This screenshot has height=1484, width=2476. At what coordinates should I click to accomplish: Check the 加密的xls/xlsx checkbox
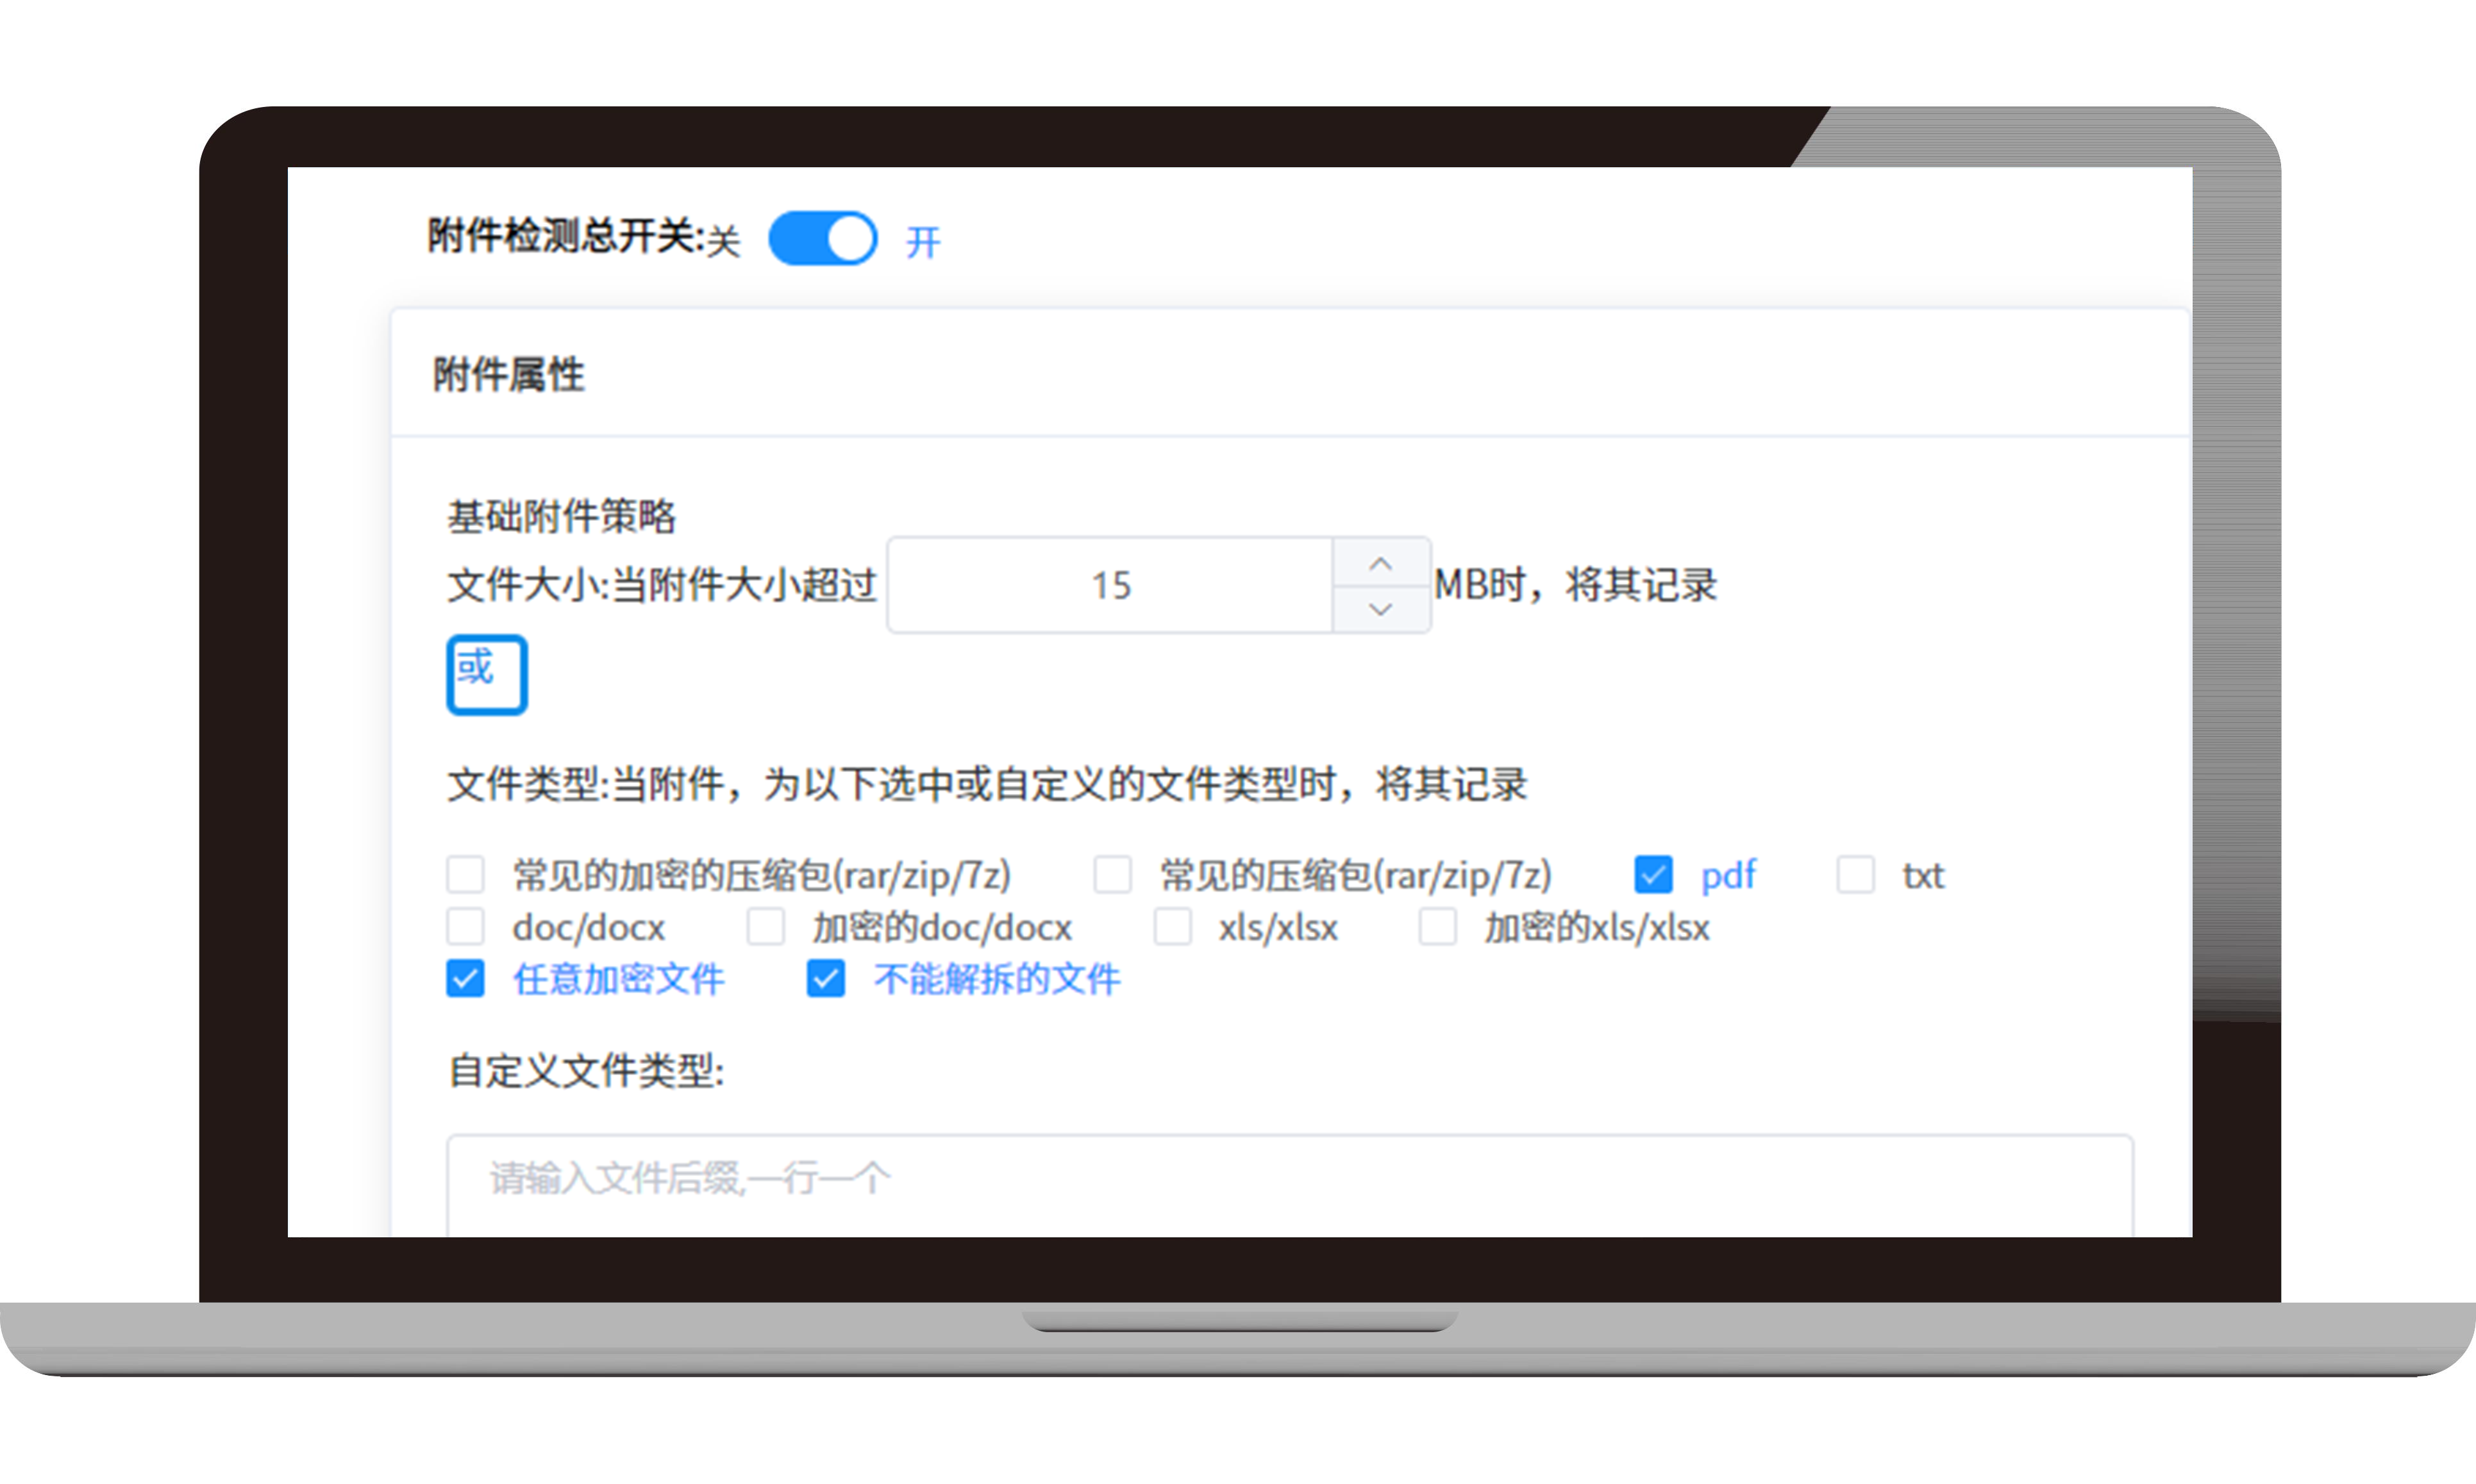pyautogui.click(x=1437, y=926)
